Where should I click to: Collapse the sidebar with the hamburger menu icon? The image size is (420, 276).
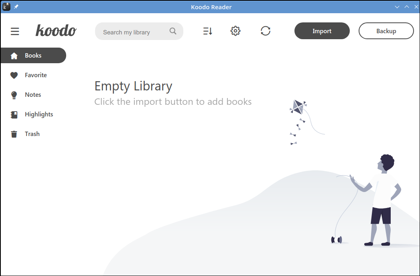[x=15, y=31]
